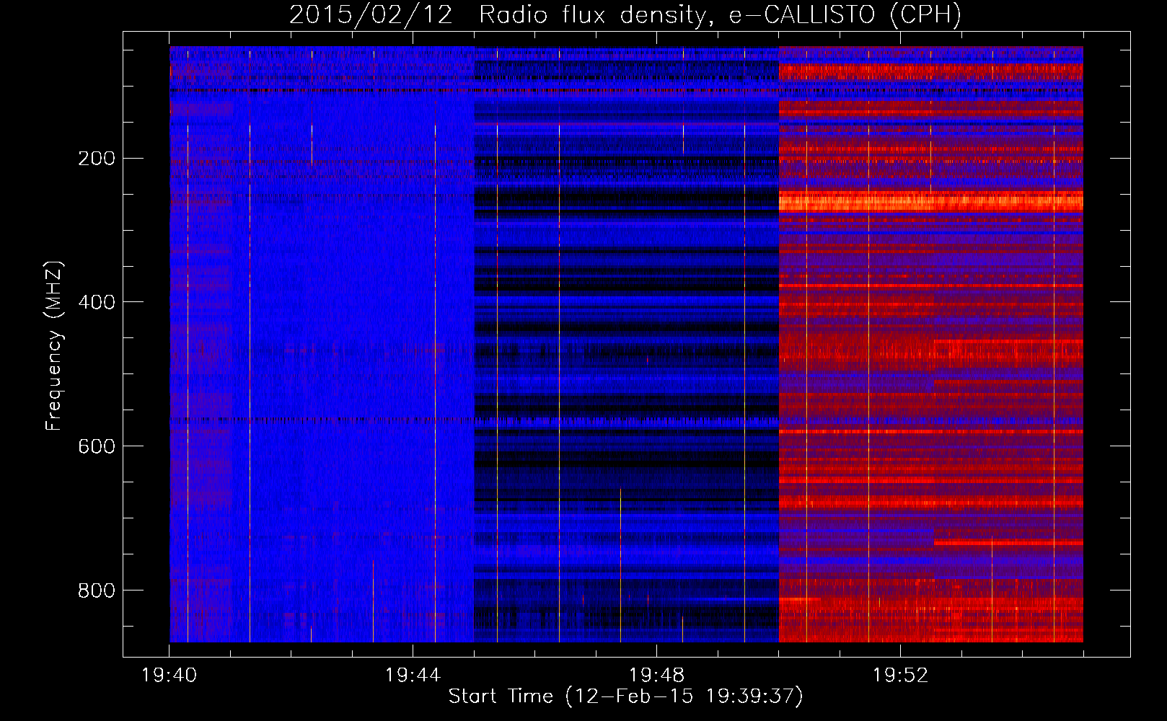The height and width of the screenshot is (721, 1167).
Task: Click the '400' frequency tick label
Action: click(x=97, y=303)
